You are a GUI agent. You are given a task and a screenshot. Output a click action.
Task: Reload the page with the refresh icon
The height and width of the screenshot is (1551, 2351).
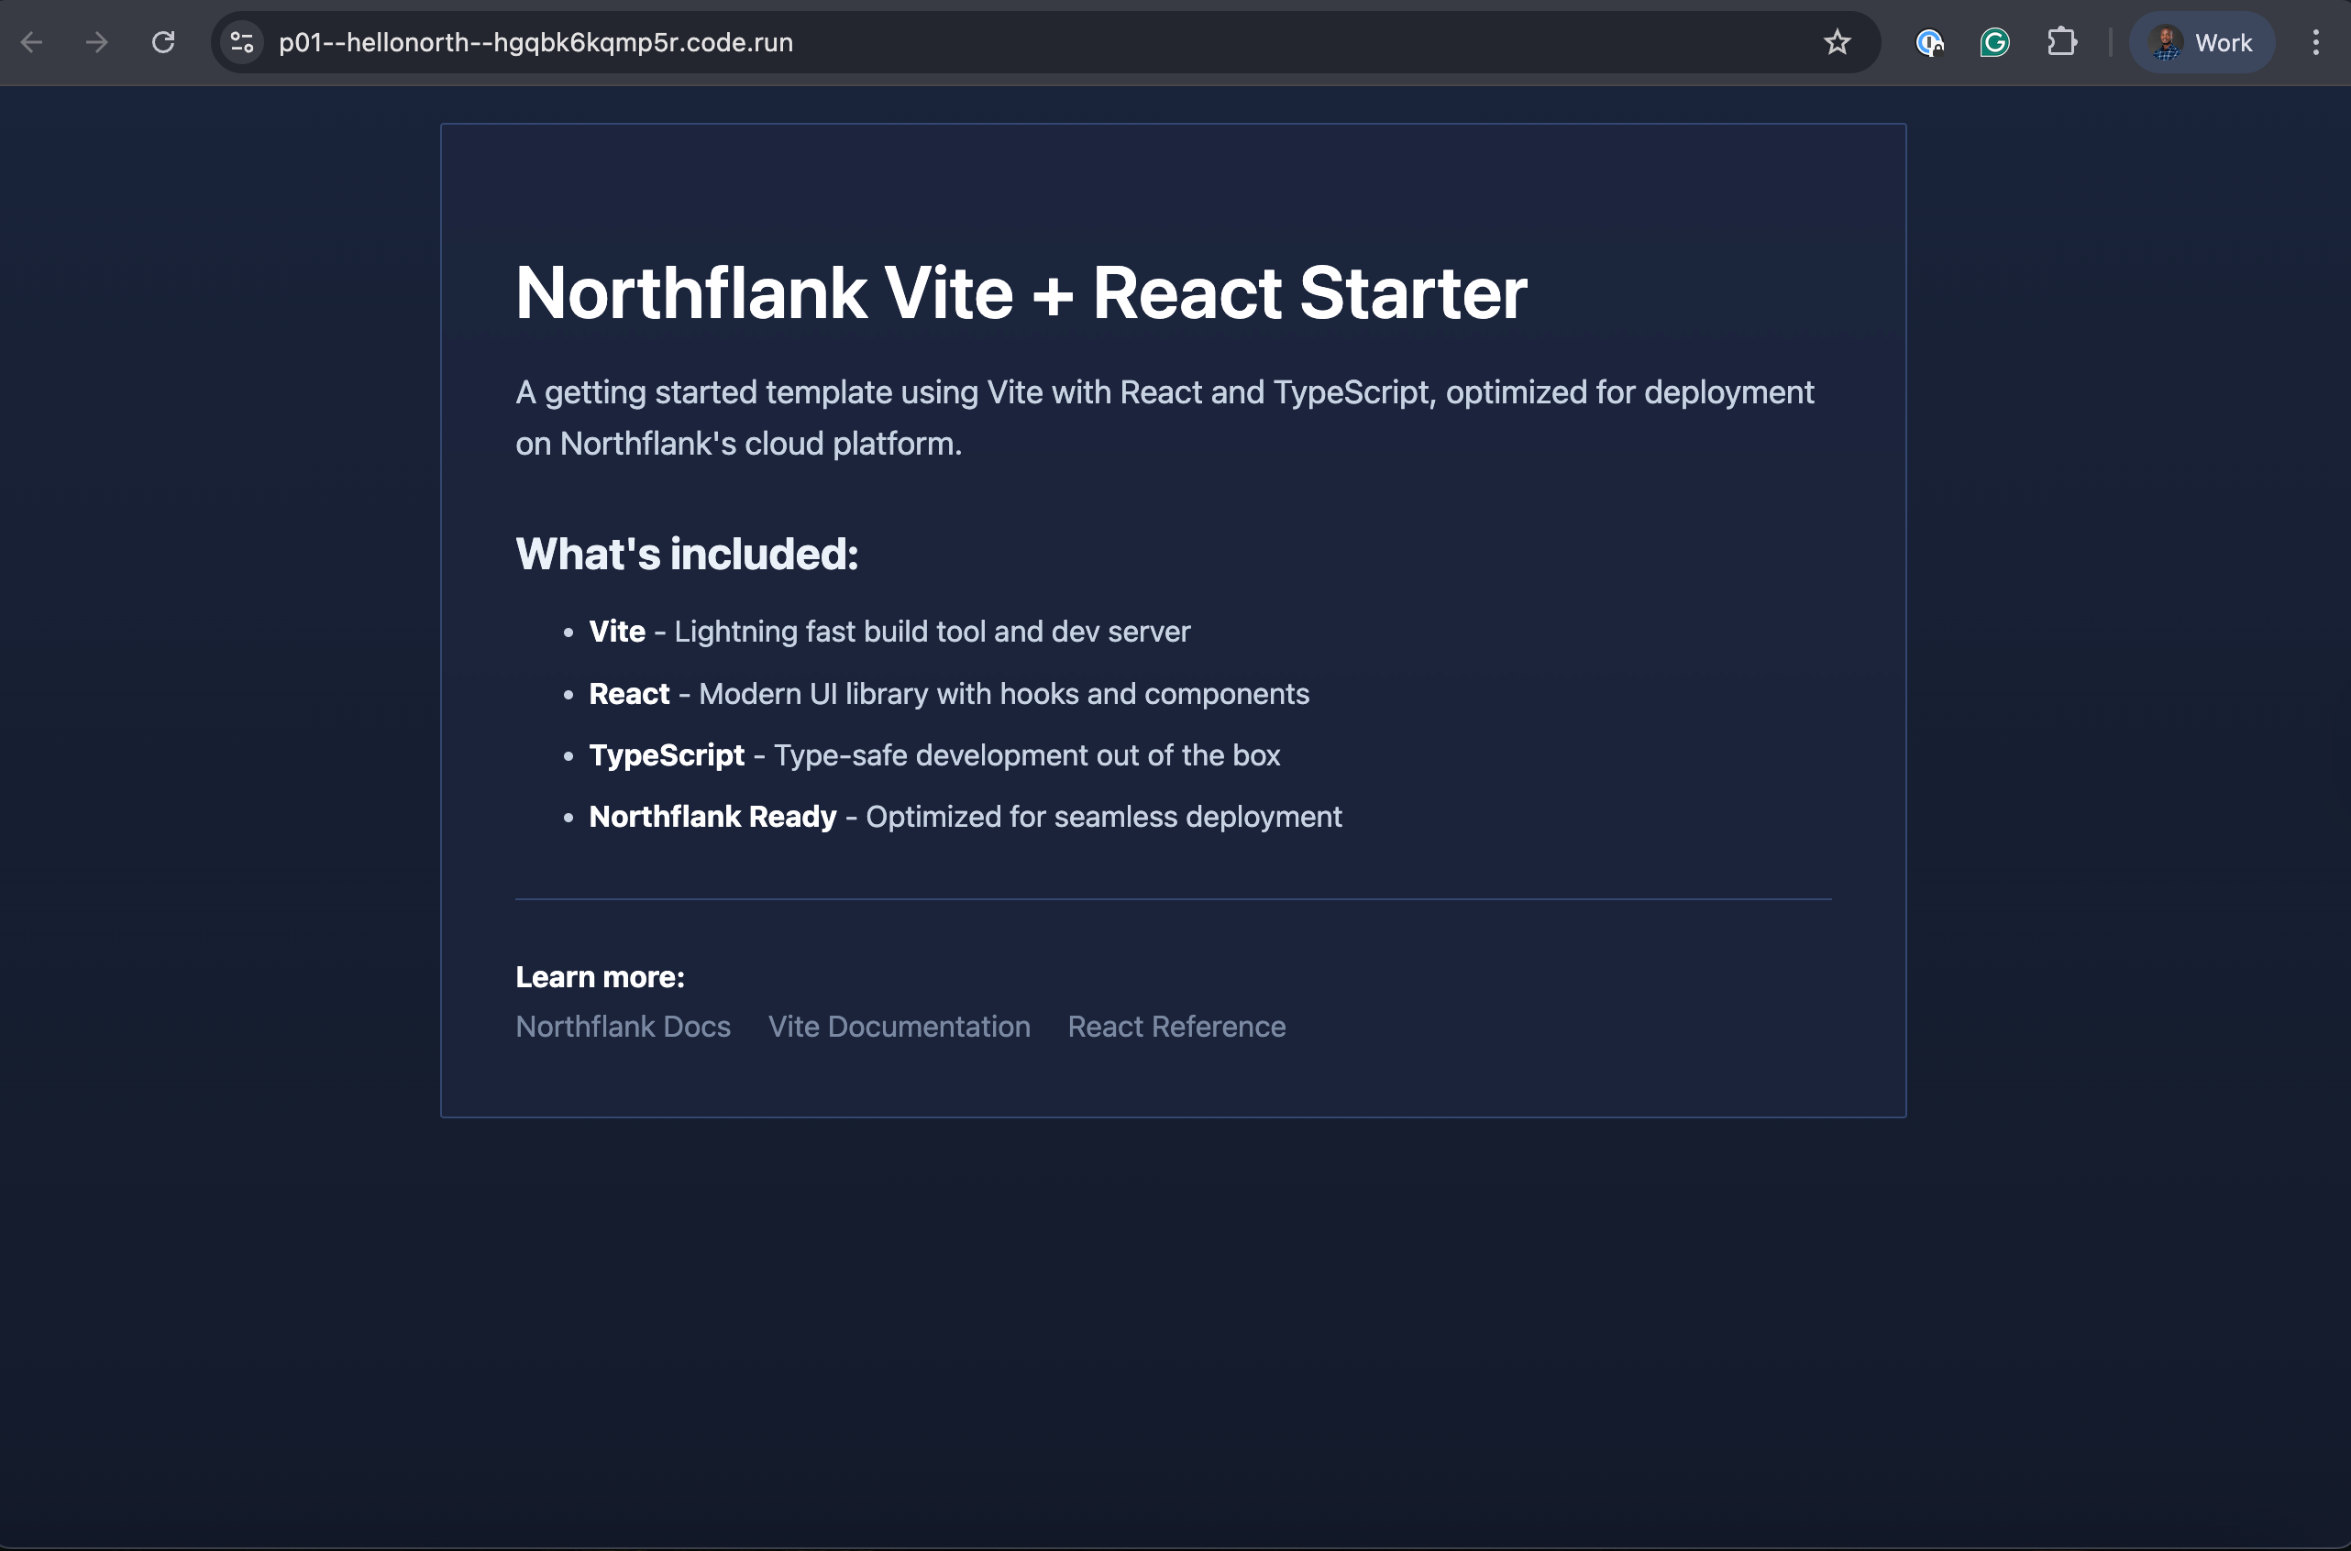coord(163,42)
